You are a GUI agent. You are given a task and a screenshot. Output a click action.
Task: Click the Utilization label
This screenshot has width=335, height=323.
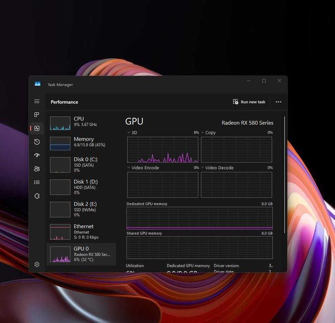point(135,266)
